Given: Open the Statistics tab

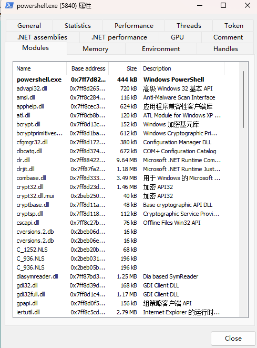Looking at the screenshot, I should [78, 25].
